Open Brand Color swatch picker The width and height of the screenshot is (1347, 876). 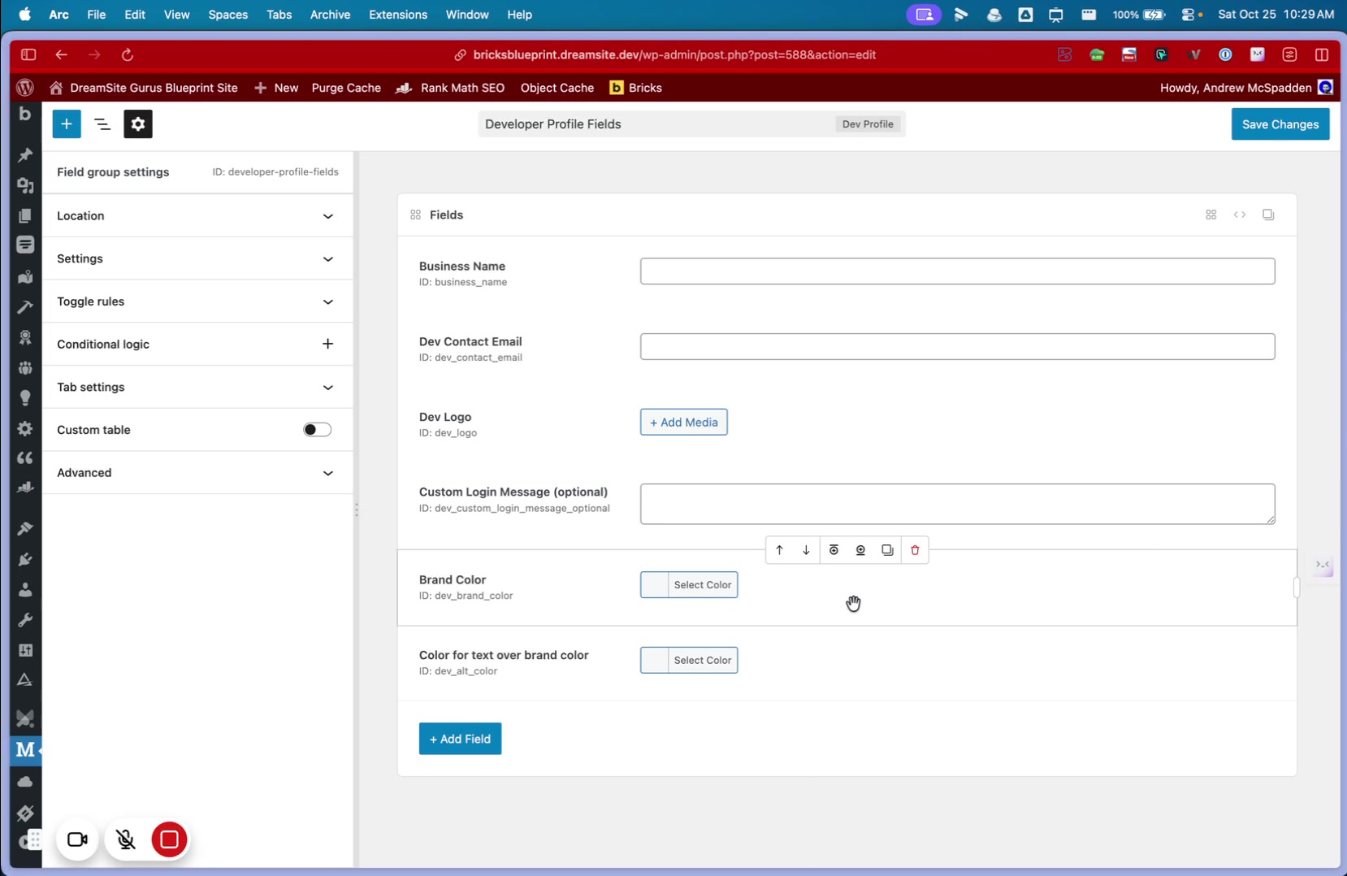pyautogui.click(x=655, y=585)
